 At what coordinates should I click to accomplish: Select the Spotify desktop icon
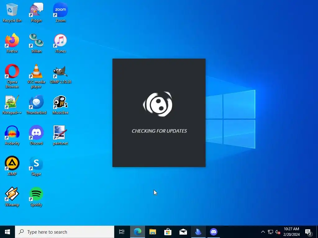[36, 197]
